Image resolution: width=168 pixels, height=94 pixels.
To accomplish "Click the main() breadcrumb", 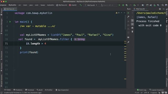I will coord(73,5).
